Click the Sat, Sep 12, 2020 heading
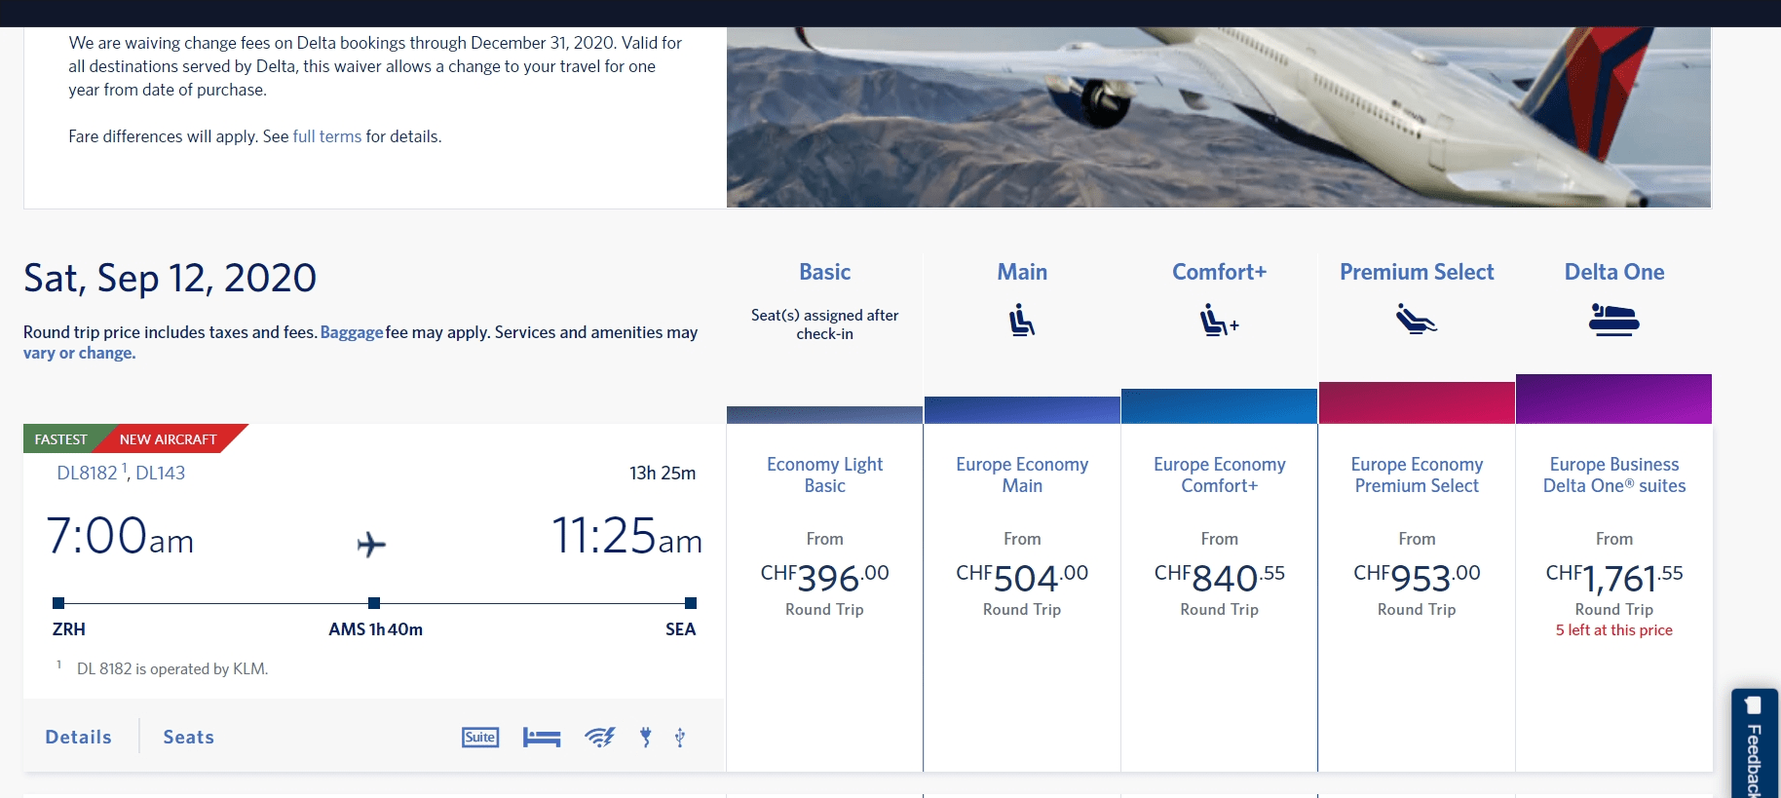1781x798 pixels. pyautogui.click(x=171, y=279)
